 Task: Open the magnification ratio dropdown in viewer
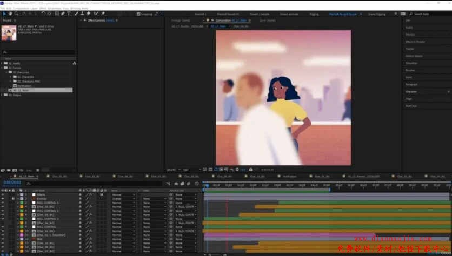(x=172, y=169)
